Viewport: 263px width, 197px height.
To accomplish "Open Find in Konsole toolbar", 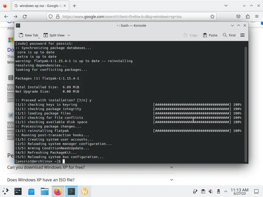I will pos(229,35).
